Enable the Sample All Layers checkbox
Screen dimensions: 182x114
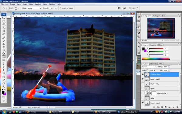coord(60,8)
